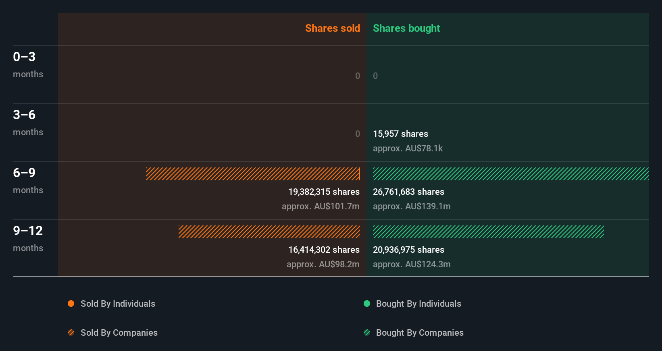662x351 pixels.
Task: Click the orange Sold By Individuals legend dot
Action: [71, 304]
